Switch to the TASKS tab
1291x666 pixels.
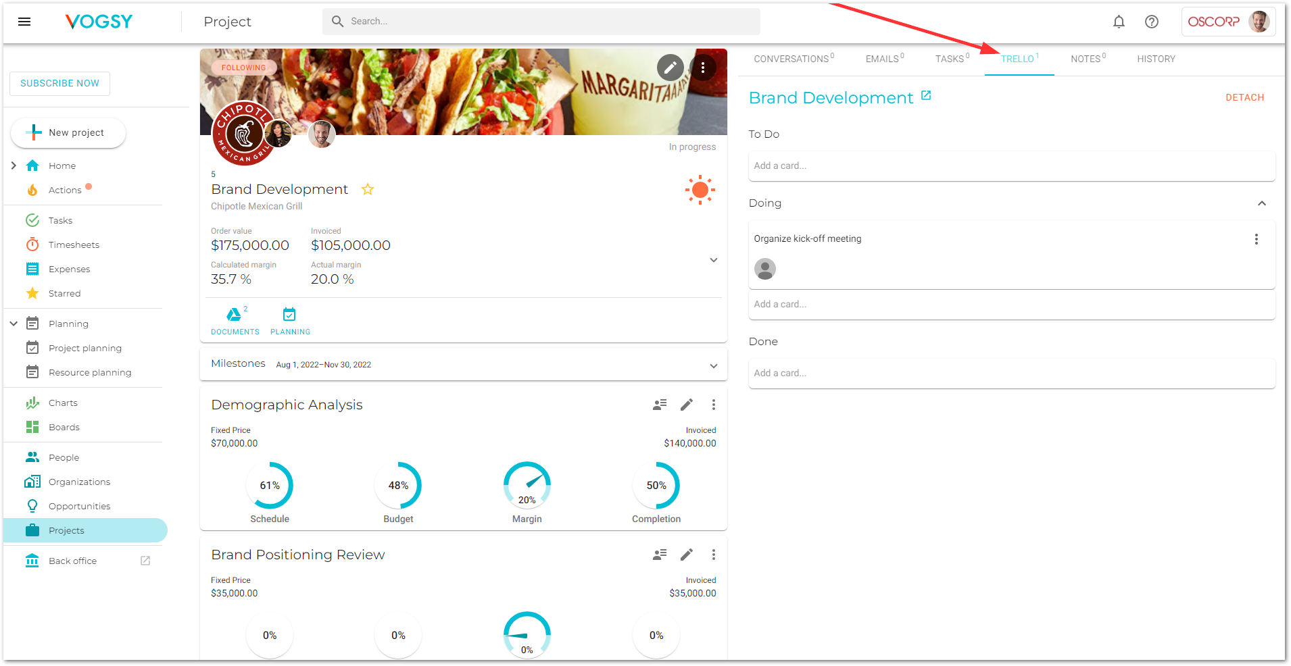point(952,59)
